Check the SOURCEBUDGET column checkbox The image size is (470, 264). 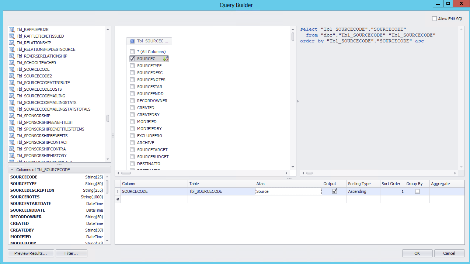[x=132, y=157]
